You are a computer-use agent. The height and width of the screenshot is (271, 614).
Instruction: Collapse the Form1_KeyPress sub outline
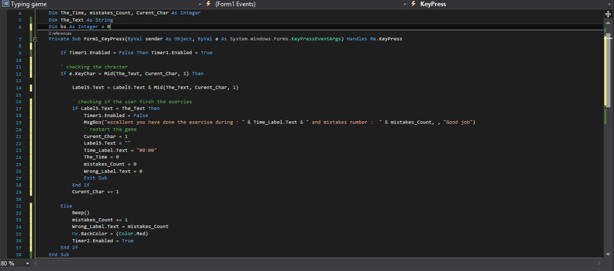point(35,39)
